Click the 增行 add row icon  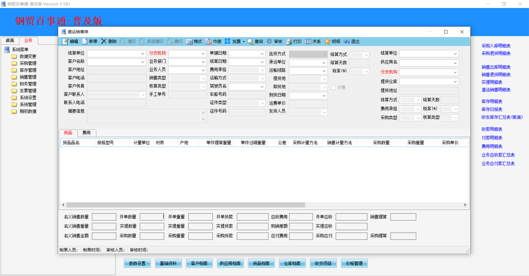(x=128, y=41)
